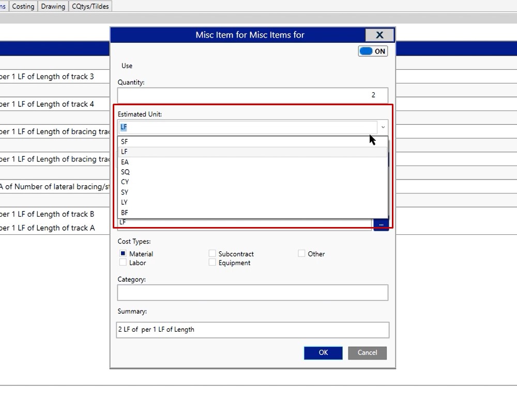This screenshot has width=517, height=405.
Task: Close the Misc Item dialog with X
Action: (x=379, y=35)
